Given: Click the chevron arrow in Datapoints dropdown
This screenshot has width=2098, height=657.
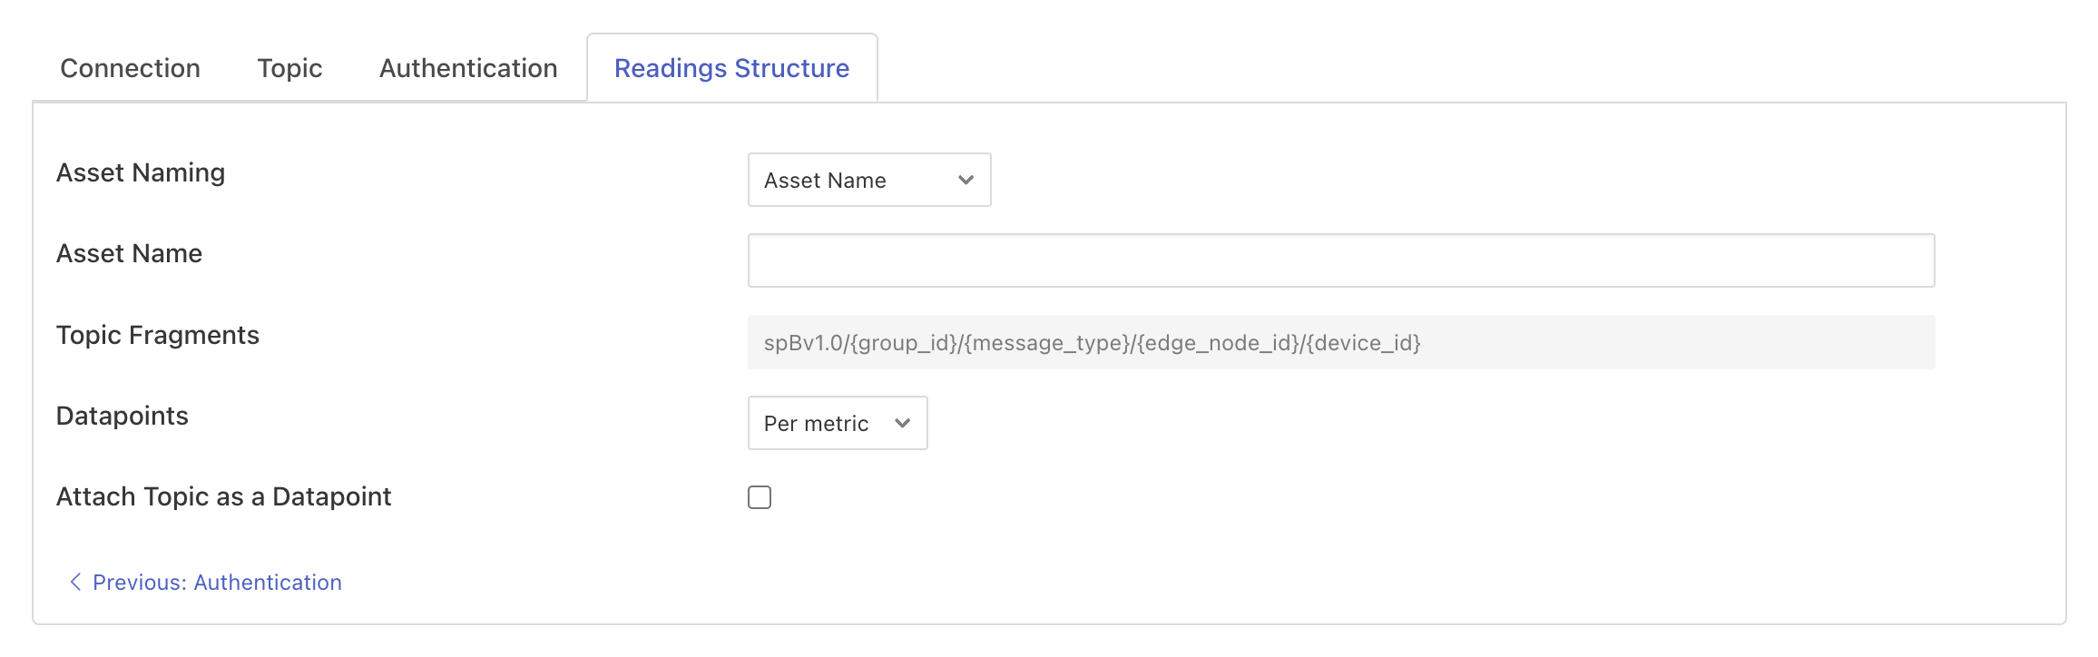Looking at the screenshot, I should pyautogui.click(x=902, y=423).
